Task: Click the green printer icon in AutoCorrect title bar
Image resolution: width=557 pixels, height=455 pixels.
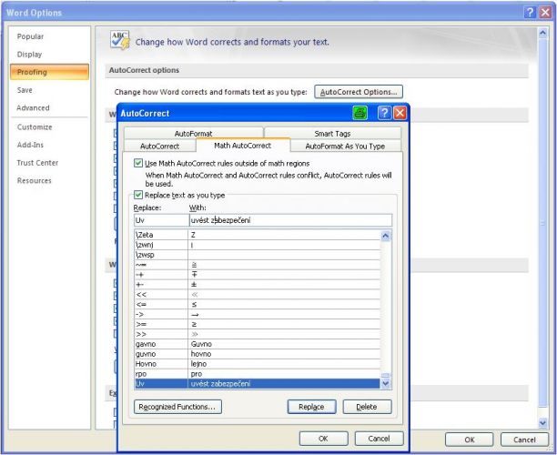Action: 360,114
